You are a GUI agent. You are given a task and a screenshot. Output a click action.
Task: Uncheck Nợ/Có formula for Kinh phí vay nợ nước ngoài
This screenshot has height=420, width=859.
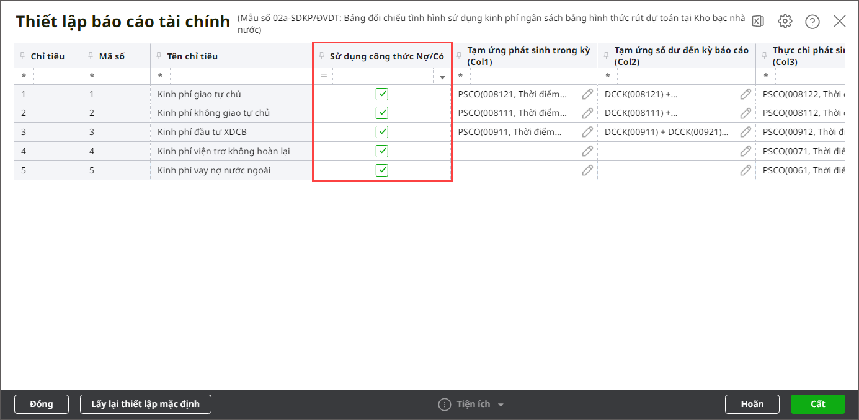click(382, 170)
